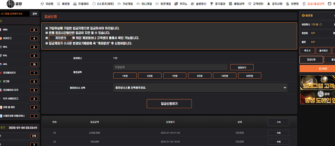The image size is (335, 146).
Task: Click the 유로리그 league logo
Action: pos(1,38)
